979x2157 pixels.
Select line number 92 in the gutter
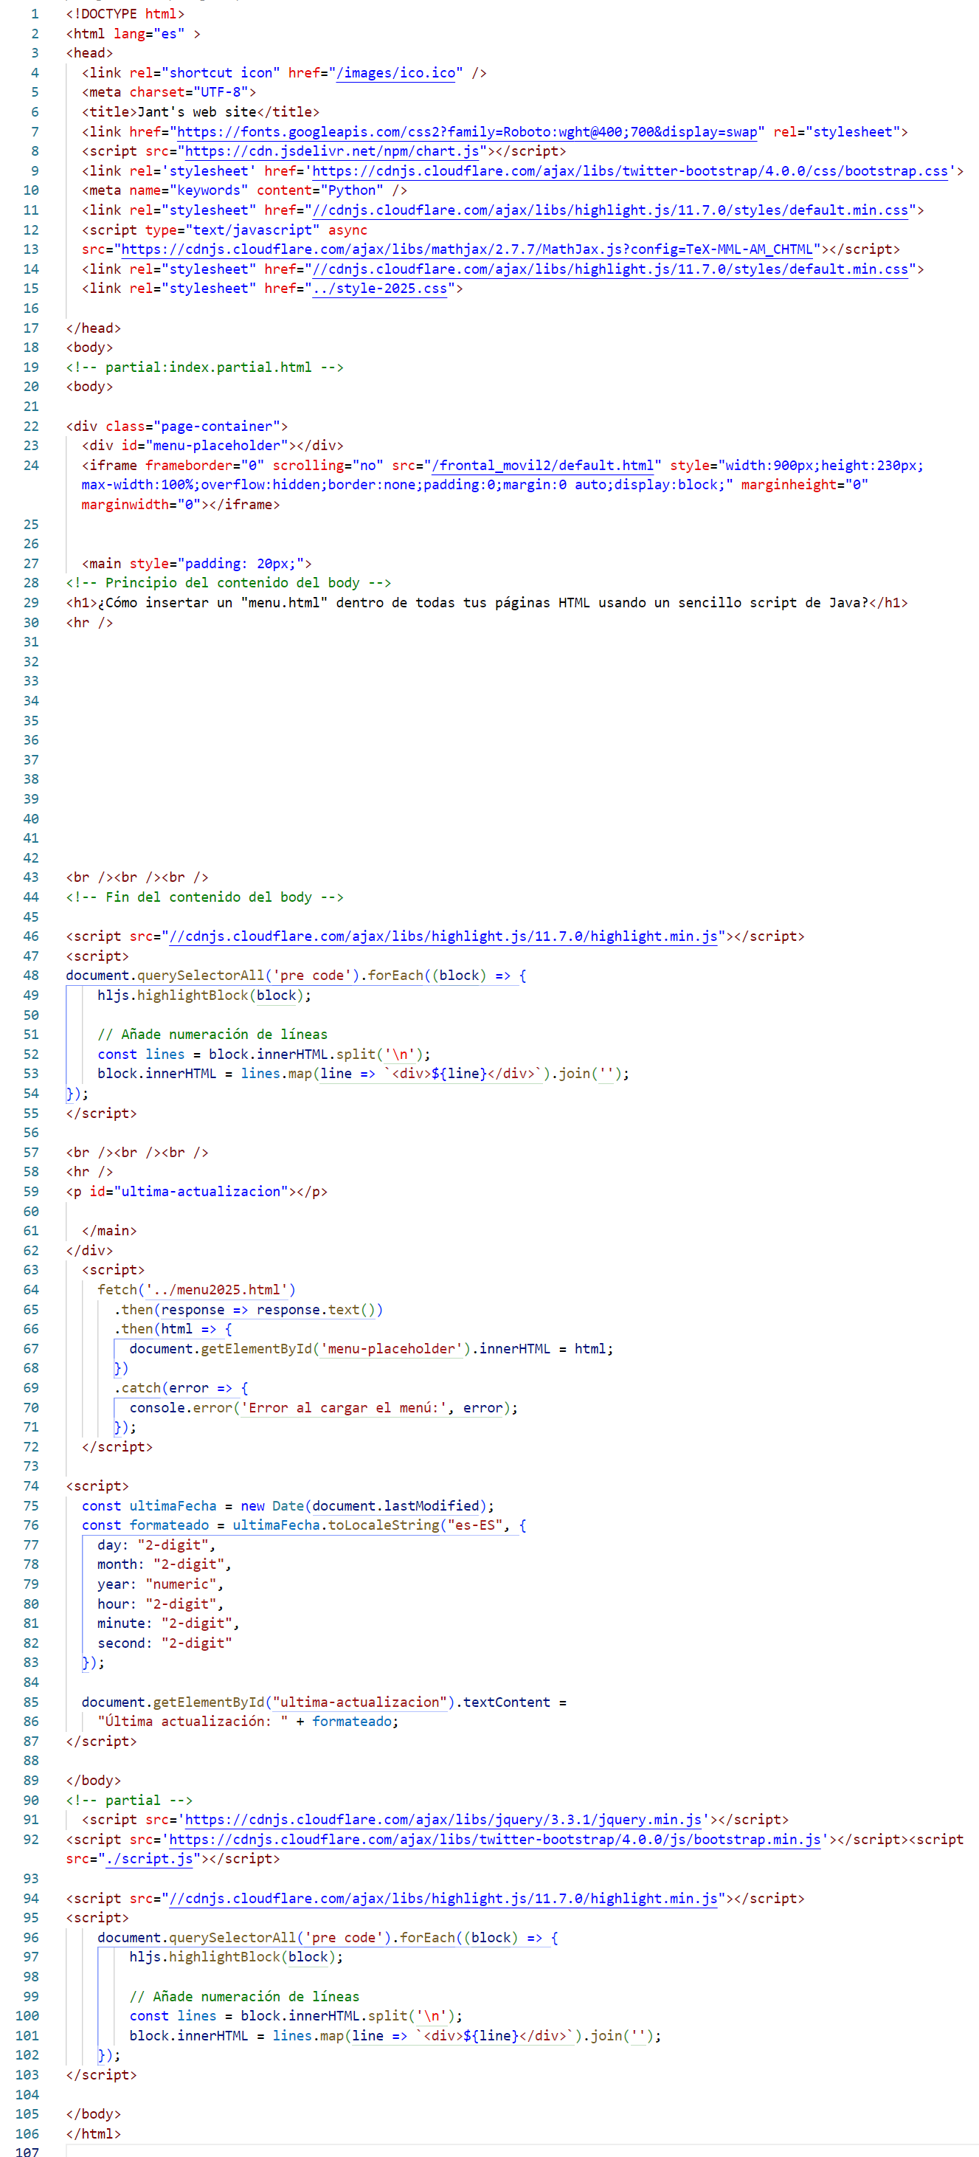coord(31,1840)
